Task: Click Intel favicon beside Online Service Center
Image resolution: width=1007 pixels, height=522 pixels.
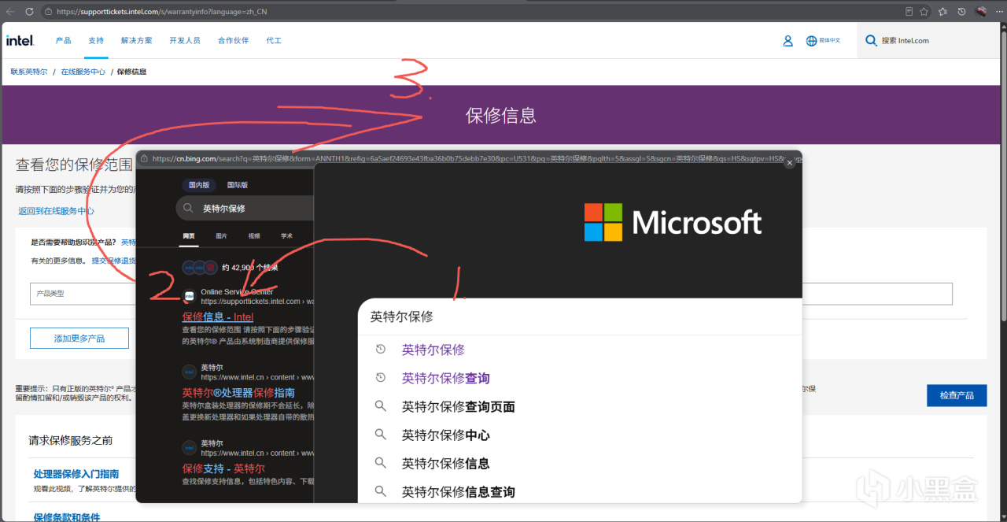Action: point(189,296)
